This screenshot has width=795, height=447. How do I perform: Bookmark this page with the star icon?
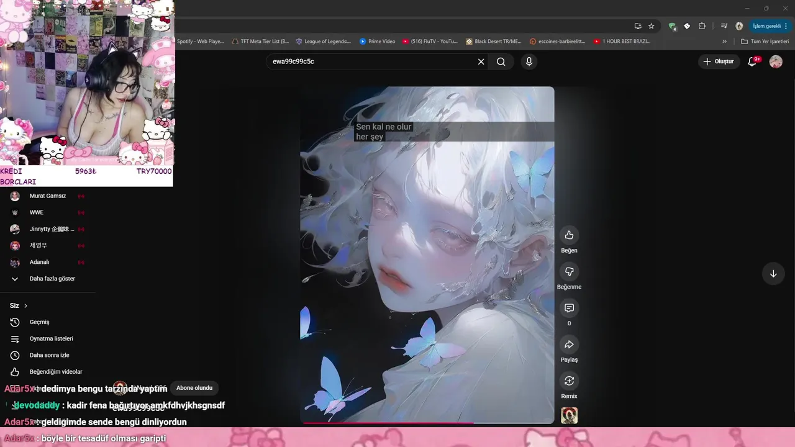(651, 26)
